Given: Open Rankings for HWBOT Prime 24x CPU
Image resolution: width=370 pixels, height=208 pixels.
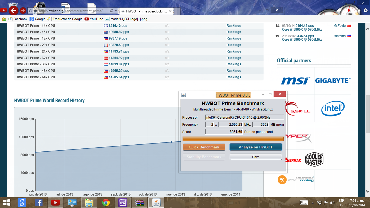Looking at the screenshot, I should (234, 51).
